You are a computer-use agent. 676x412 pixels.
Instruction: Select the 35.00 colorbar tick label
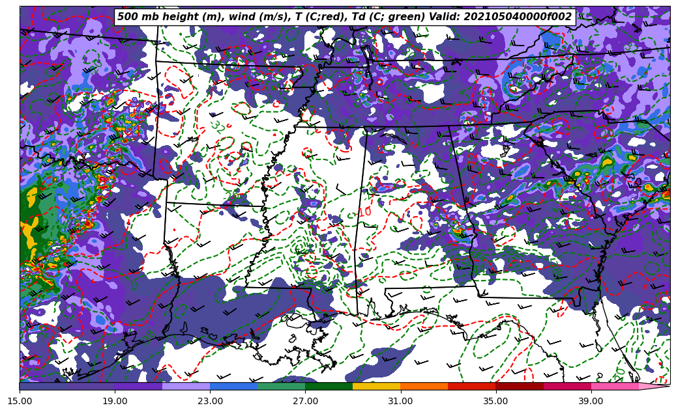coord(495,401)
